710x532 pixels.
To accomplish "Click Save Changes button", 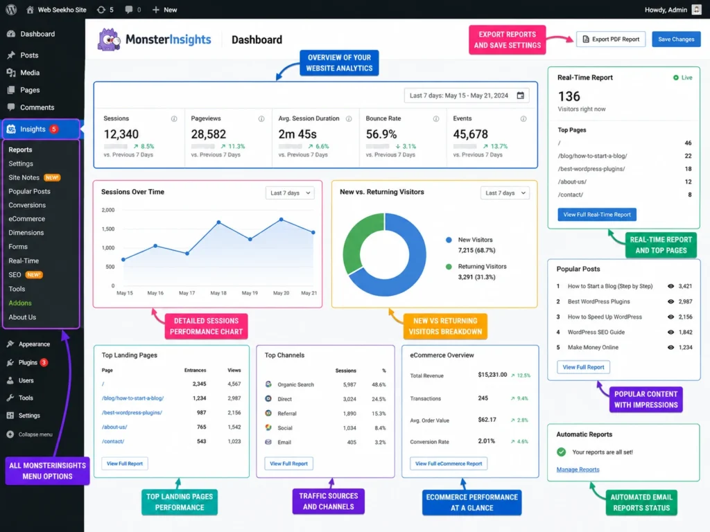I will [676, 39].
